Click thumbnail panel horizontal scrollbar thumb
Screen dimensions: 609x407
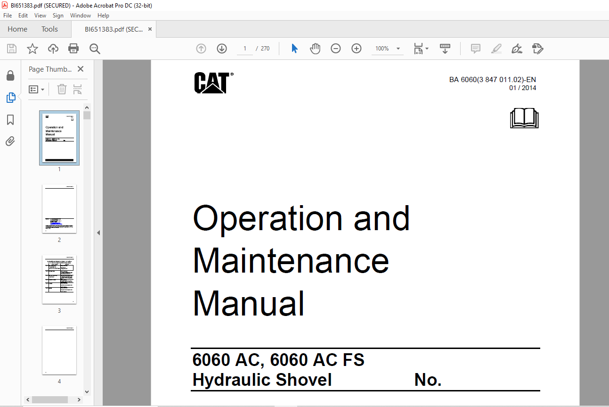[50, 399]
